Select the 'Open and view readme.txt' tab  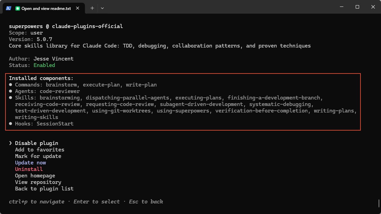(46, 9)
